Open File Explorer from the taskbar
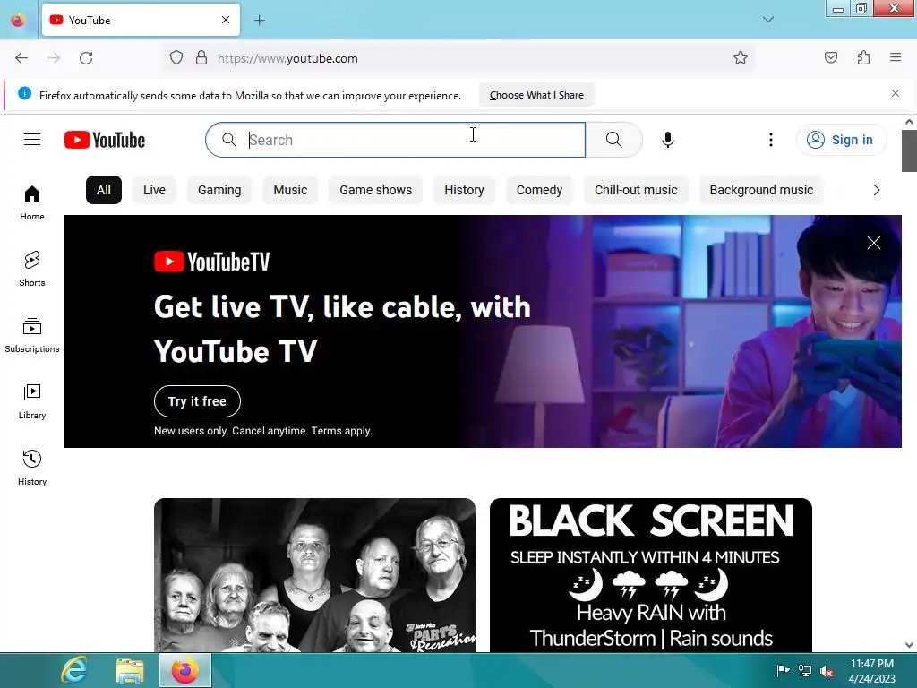The width and height of the screenshot is (917, 688). pyautogui.click(x=129, y=670)
